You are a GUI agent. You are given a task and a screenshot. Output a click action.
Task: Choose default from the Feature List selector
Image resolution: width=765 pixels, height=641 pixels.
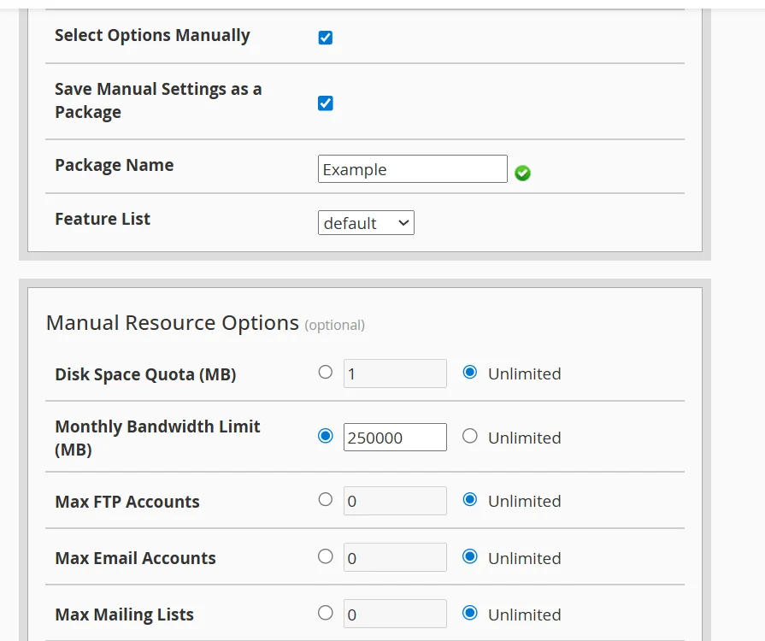pyautogui.click(x=366, y=222)
